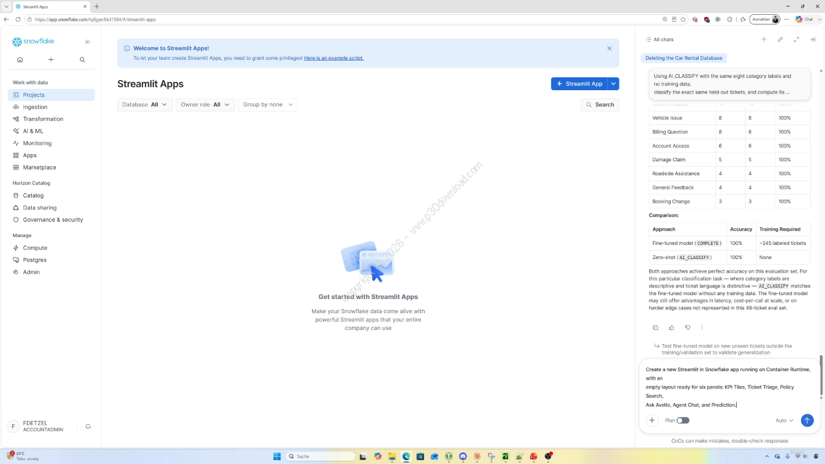Click the Snowflake logo
This screenshot has height=464, width=825.
33,42
